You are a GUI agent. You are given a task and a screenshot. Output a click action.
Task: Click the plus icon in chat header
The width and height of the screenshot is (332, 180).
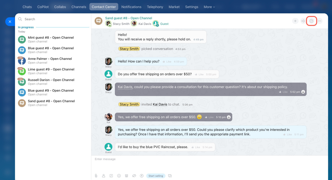295,21
